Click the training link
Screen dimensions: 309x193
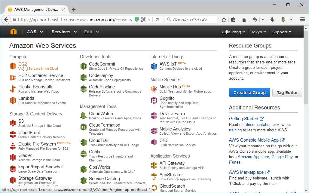tap(235, 130)
